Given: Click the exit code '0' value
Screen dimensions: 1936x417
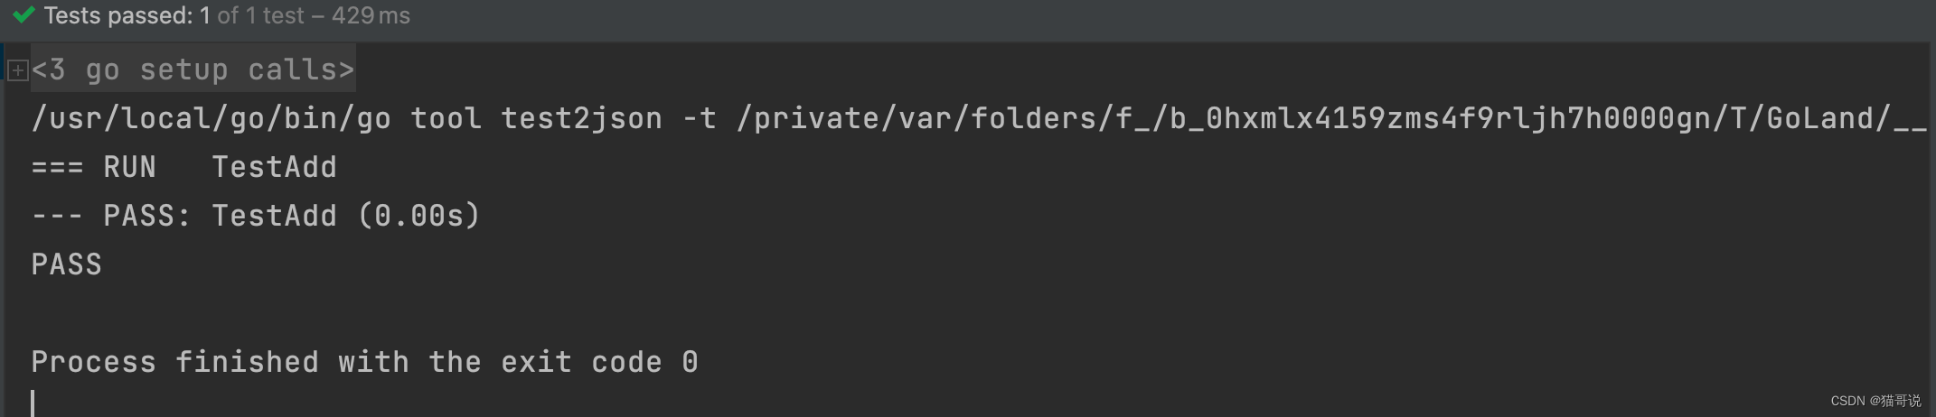Looking at the screenshot, I should [690, 362].
